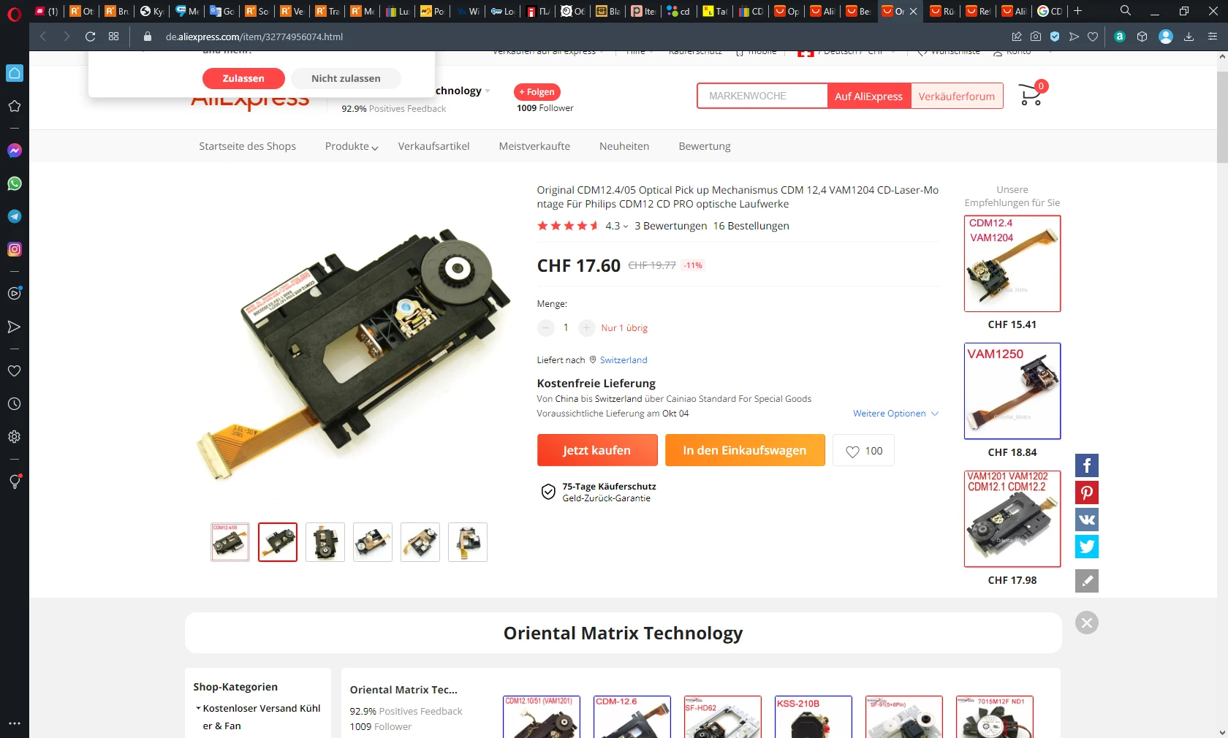The height and width of the screenshot is (738, 1228).
Task: Click In den Einkaufswagen button
Action: click(745, 451)
